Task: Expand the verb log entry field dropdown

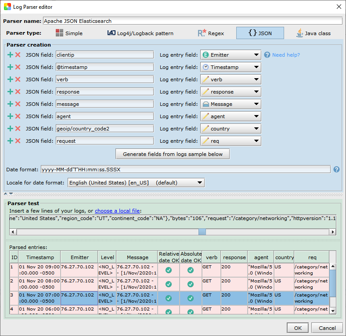Action: pyautogui.click(x=231, y=79)
